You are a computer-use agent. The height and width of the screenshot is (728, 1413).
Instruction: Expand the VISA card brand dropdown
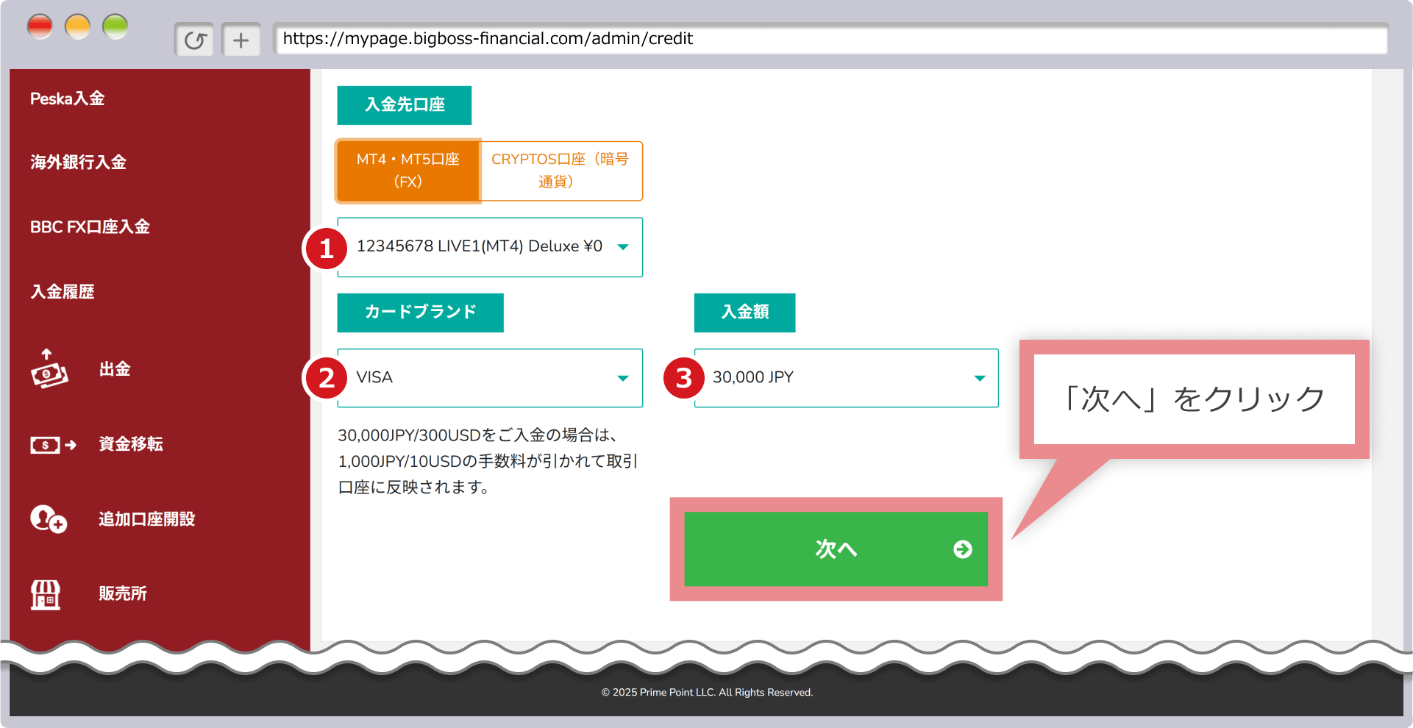(489, 378)
